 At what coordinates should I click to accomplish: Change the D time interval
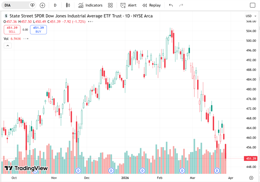pos(55,5)
